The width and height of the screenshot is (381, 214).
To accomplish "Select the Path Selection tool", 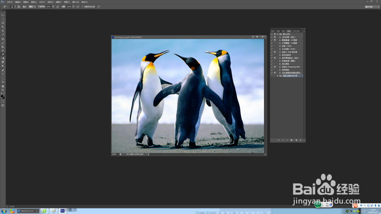I will [x=3, y=78].
